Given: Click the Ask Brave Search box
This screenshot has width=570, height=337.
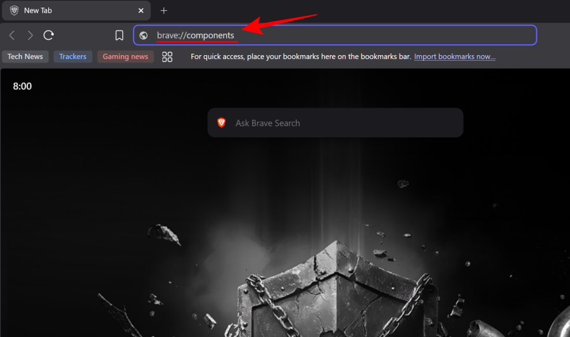Looking at the screenshot, I should click(335, 123).
